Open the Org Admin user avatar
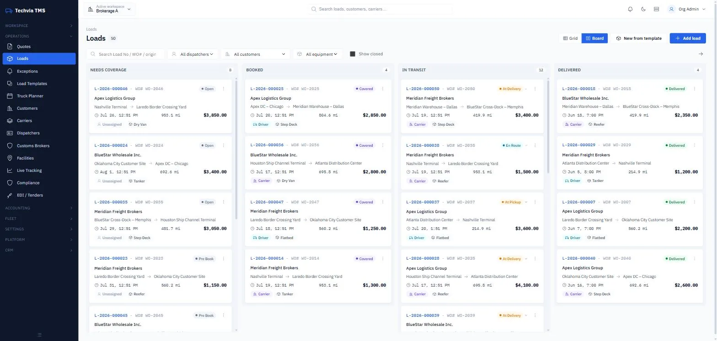717x341 pixels. click(x=671, y=9)
